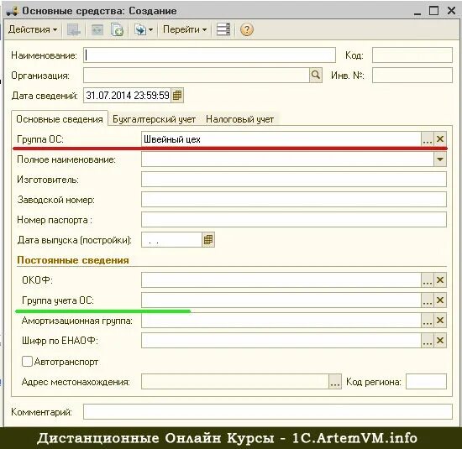
Task: Switch to the Основные сведения tab
Action: (60, 119)
